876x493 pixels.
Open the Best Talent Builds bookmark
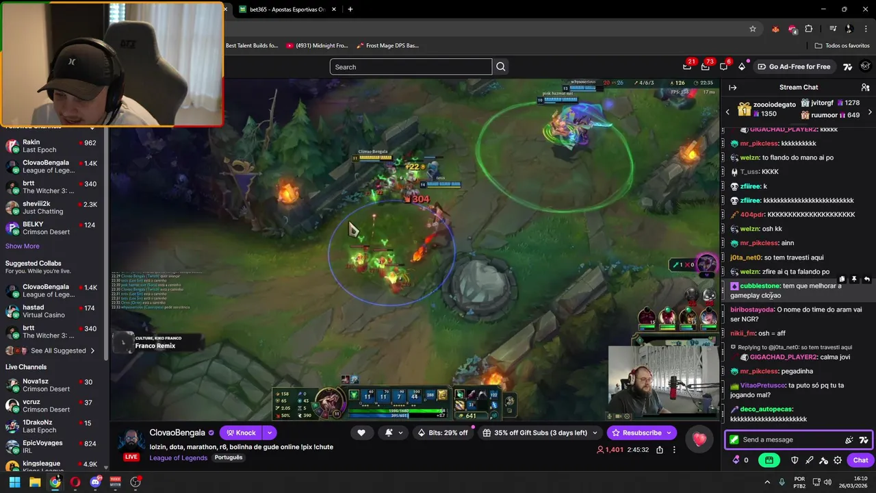(251, 46)
